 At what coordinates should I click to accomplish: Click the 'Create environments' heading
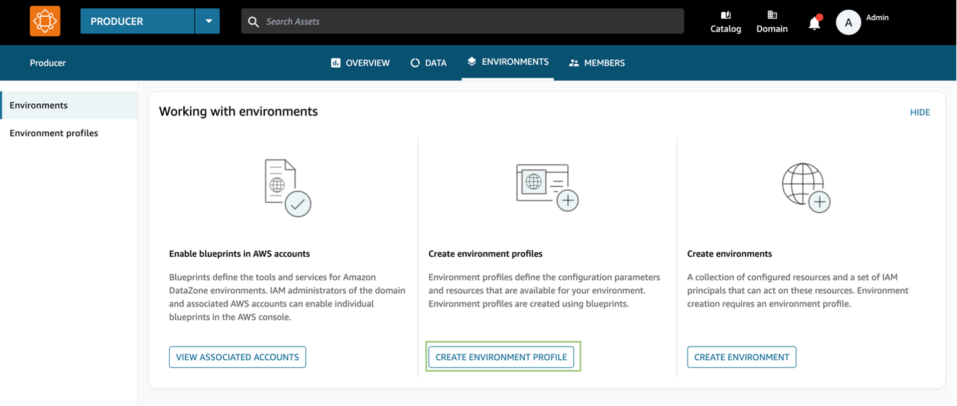729,254
